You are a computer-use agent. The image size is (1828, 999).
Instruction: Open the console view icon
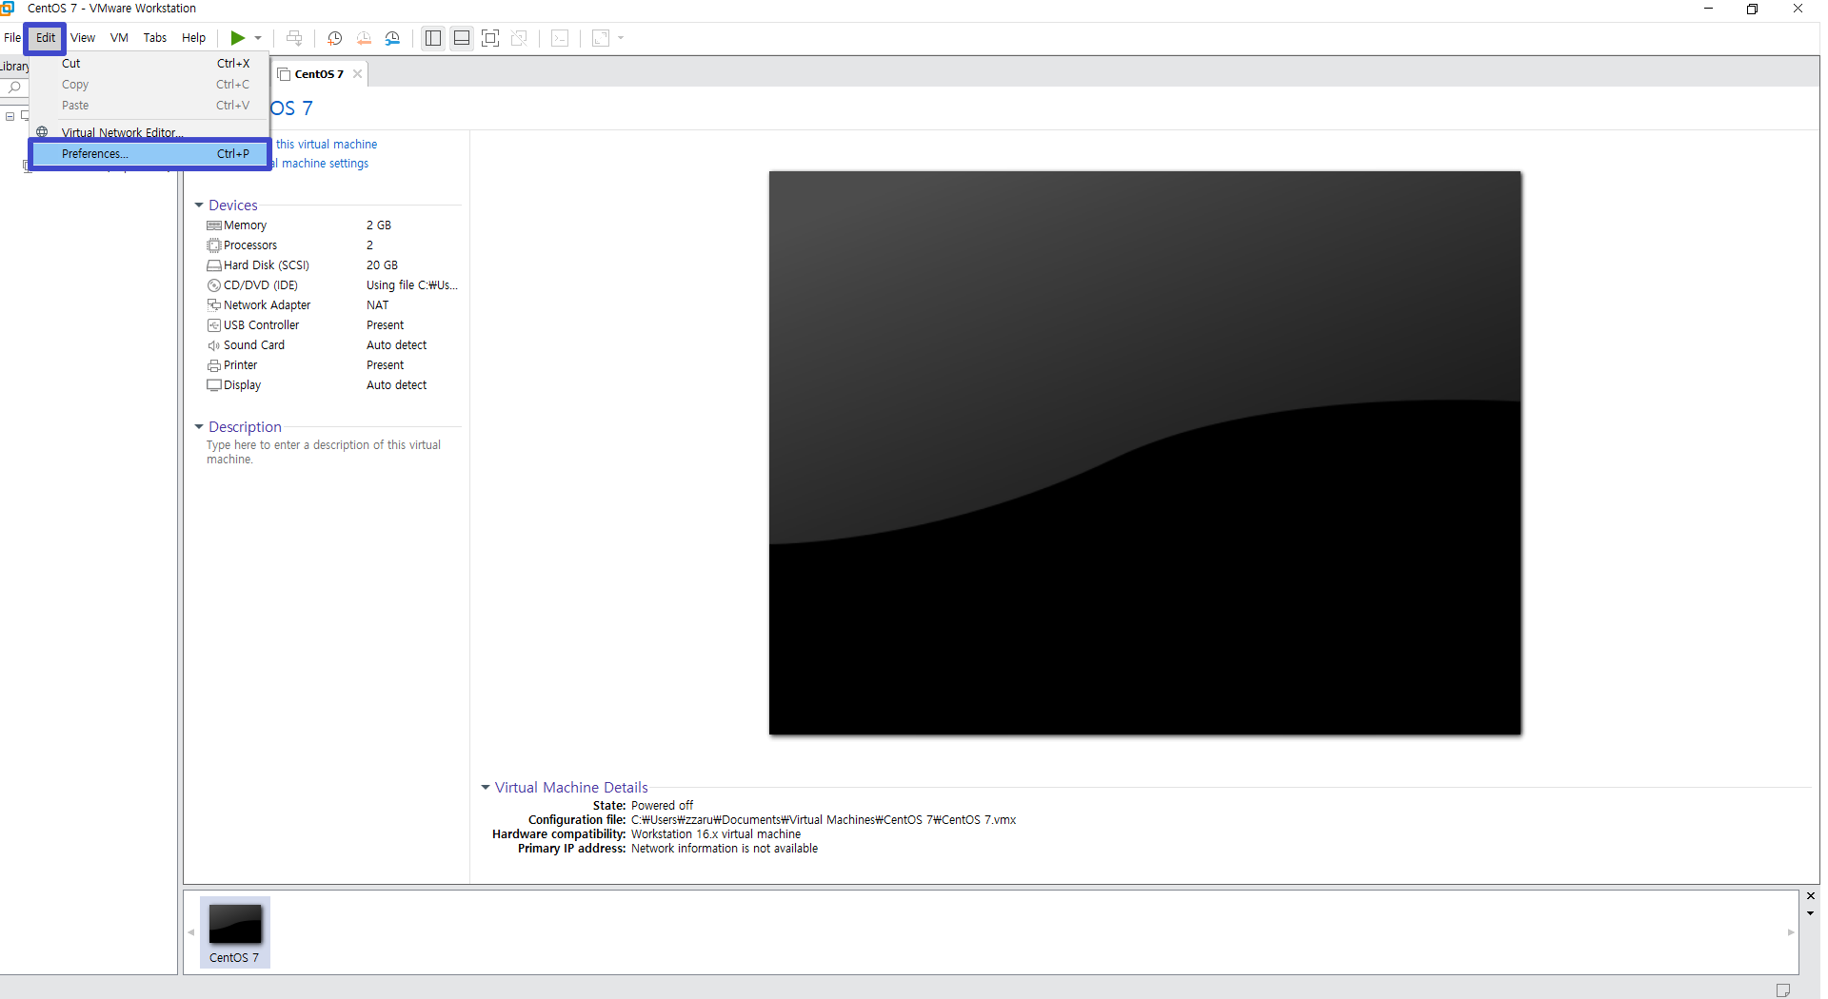coord(560,38)
